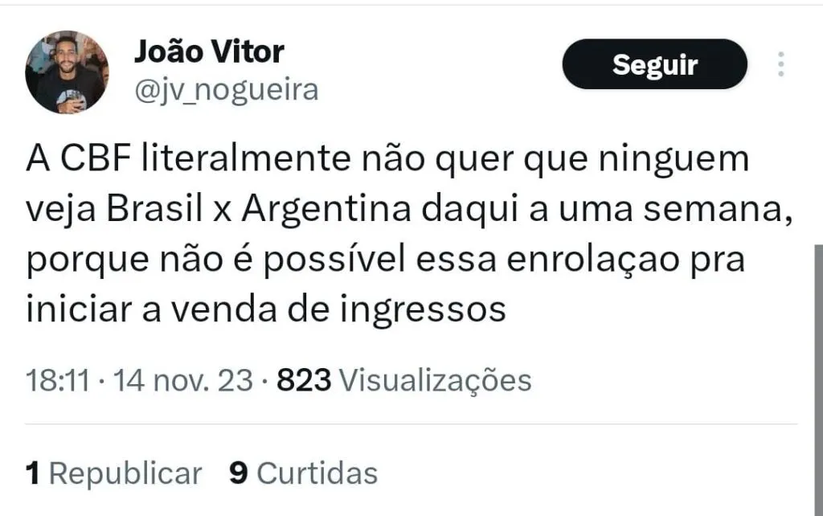Screen dimensions: 823x516
Task: Click the word CBF in the tweet
Action: (96, 159)
